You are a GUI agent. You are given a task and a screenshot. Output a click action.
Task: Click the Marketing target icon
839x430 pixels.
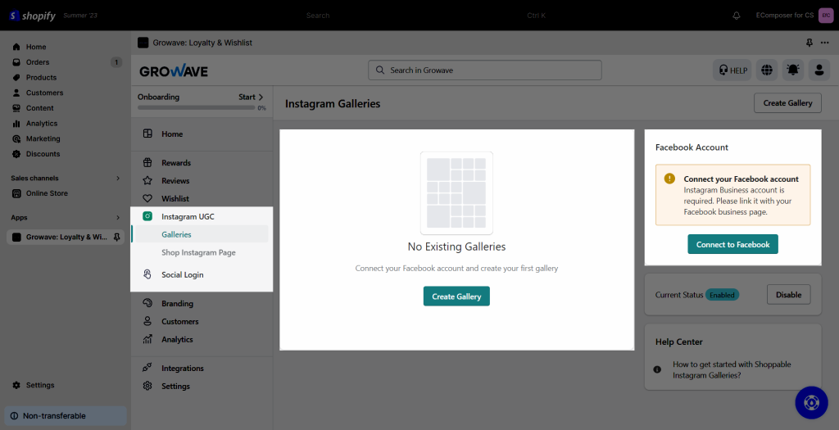coord(16,138)
